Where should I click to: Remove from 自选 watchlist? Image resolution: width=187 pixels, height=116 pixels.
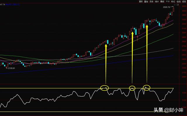point(179,1)
